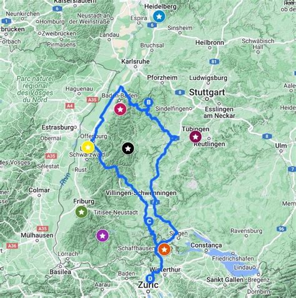Select route waypoint D marker at Zuric
Viewport: 296px width, 298px height.
pos(150,279)
